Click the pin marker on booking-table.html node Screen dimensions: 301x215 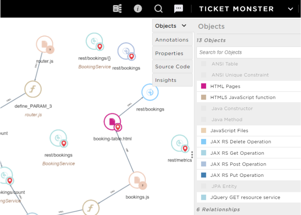(x=118, y=127)
